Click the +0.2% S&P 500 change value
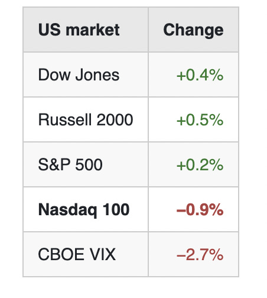 click(x=200, y=164)
